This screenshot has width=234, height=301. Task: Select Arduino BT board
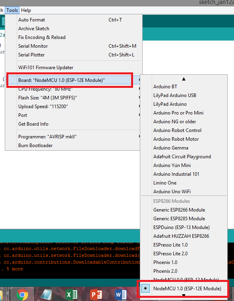coord(184,87)
